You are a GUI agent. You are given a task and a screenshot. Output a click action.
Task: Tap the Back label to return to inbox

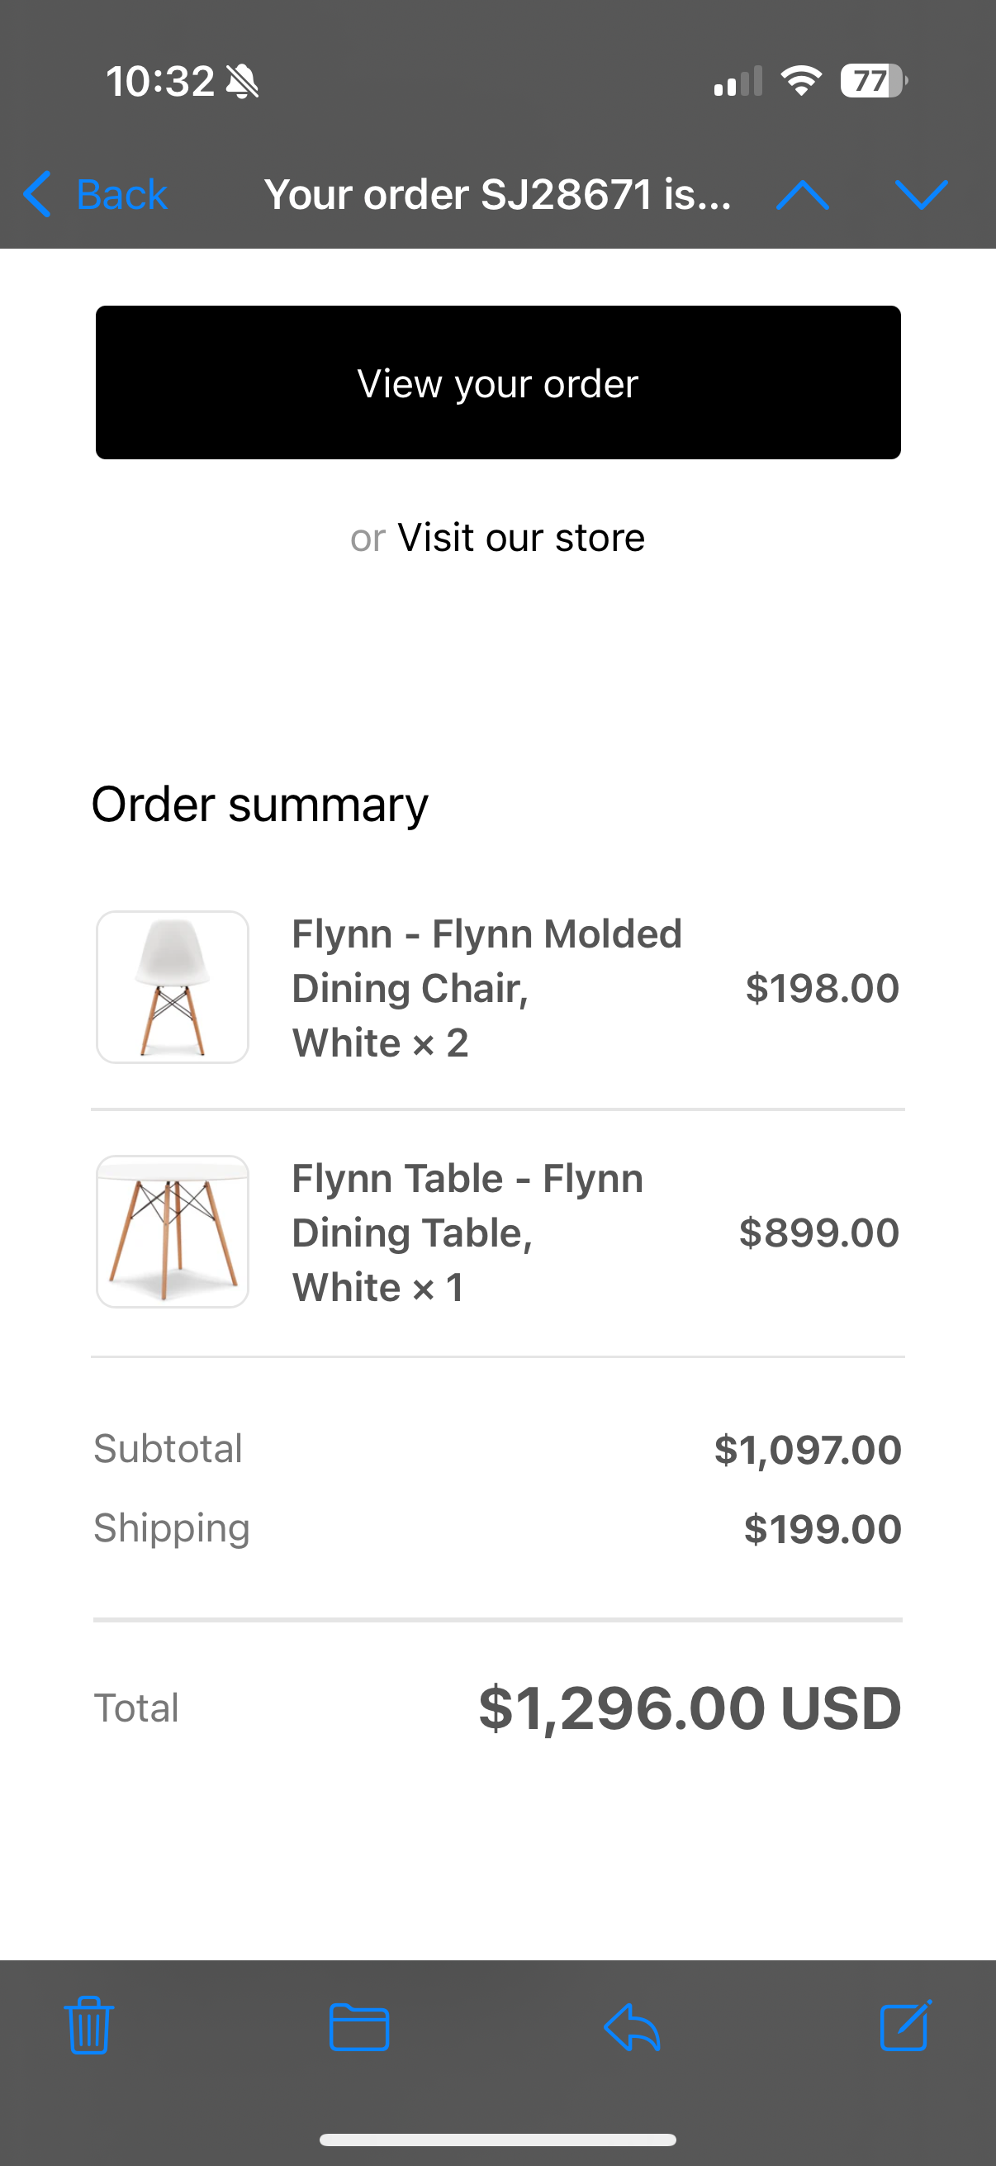point(122,195)
